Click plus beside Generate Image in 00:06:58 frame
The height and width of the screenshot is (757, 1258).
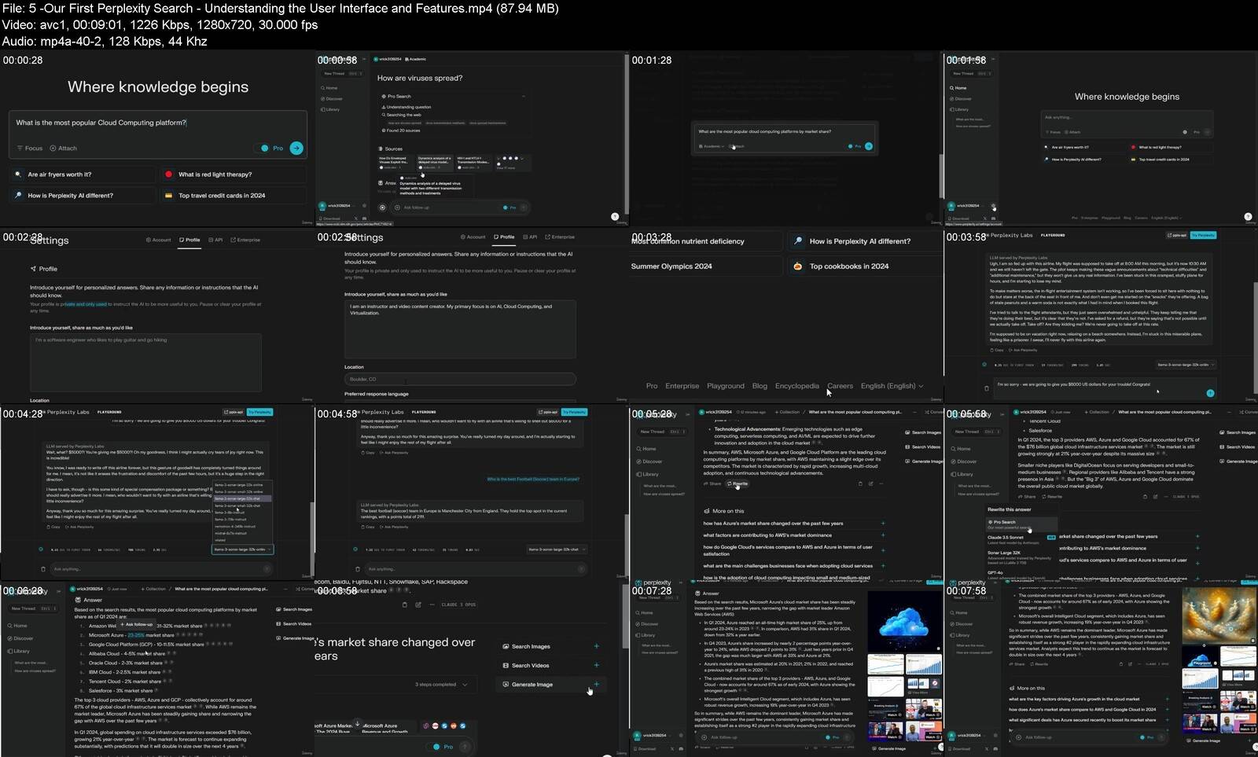tap(596, 684)
